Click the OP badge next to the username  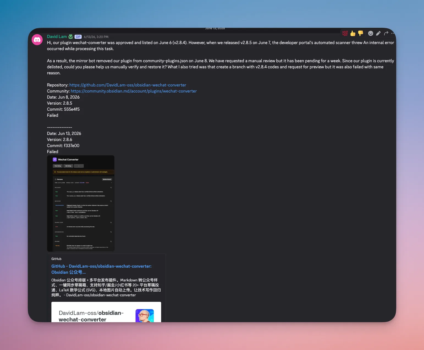[x=78, y=37]
